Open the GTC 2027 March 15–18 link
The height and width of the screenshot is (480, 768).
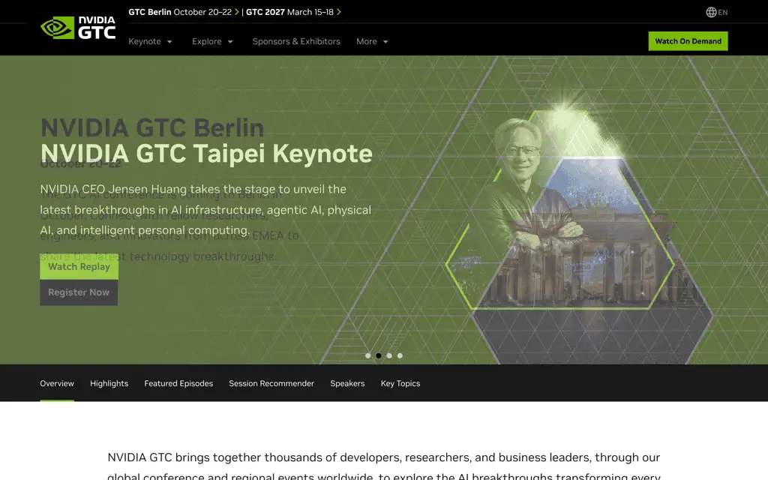pyautogui.click(x=289, y=12)
